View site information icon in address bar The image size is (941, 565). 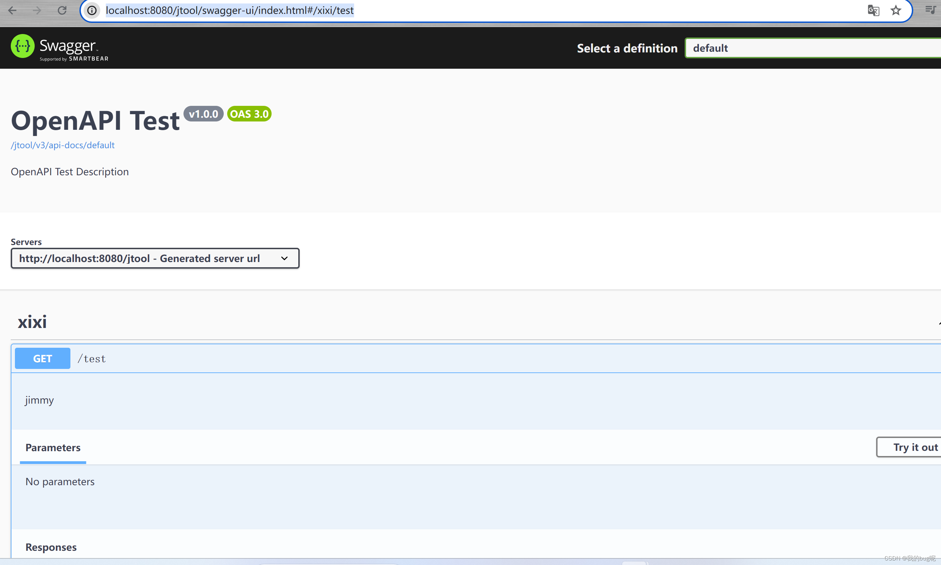click(92, 10)
